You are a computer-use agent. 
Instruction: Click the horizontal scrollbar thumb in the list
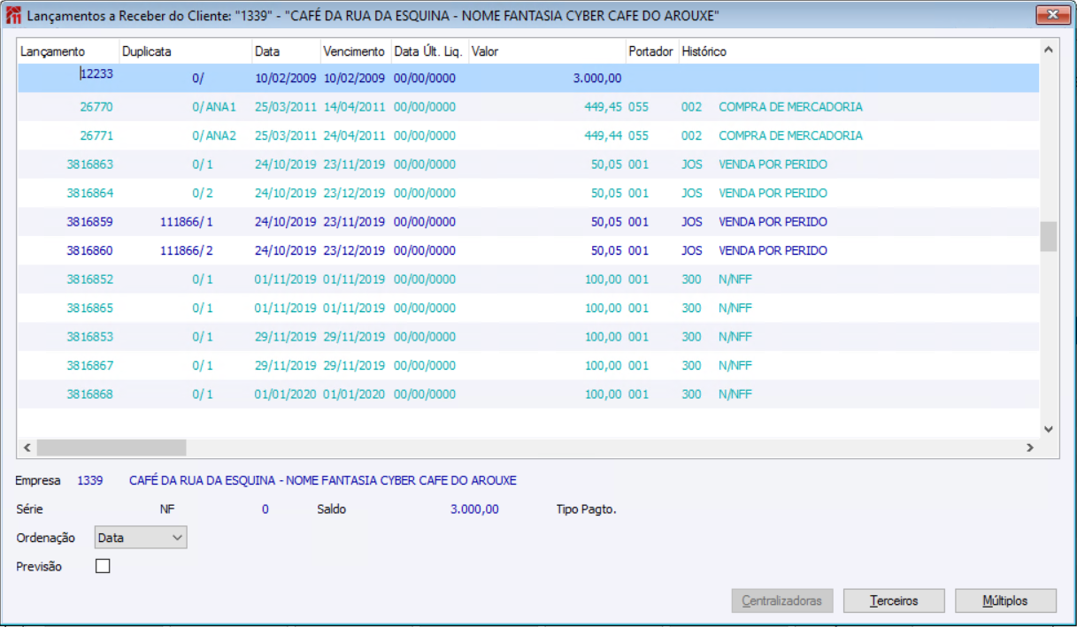coord(111,447)
